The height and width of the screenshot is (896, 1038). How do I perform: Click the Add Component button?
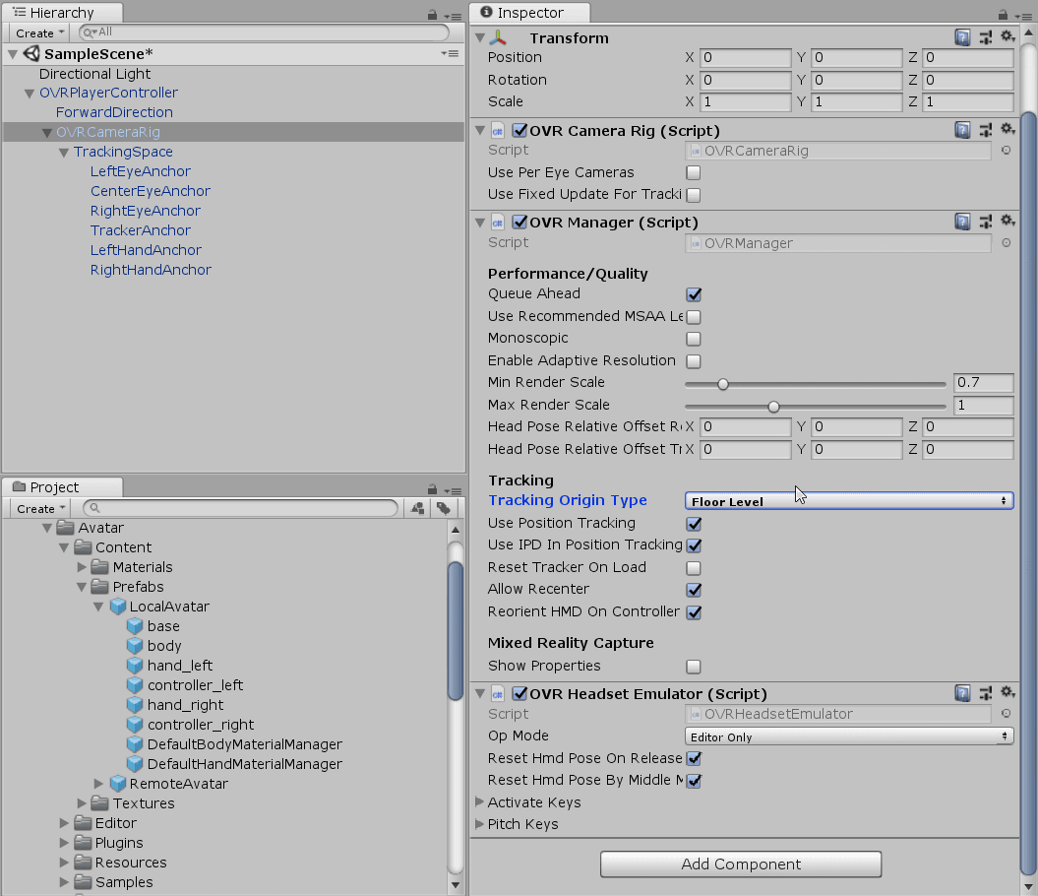741,864
